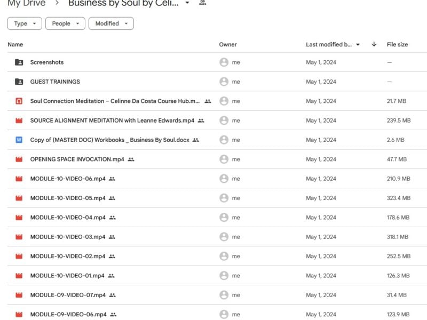427x320 pixels.
Task: Click the owner avatar on the MODULE-10-VIDEO-03.mp4 row
Action: pyautogui.click(x=224, y=237)
